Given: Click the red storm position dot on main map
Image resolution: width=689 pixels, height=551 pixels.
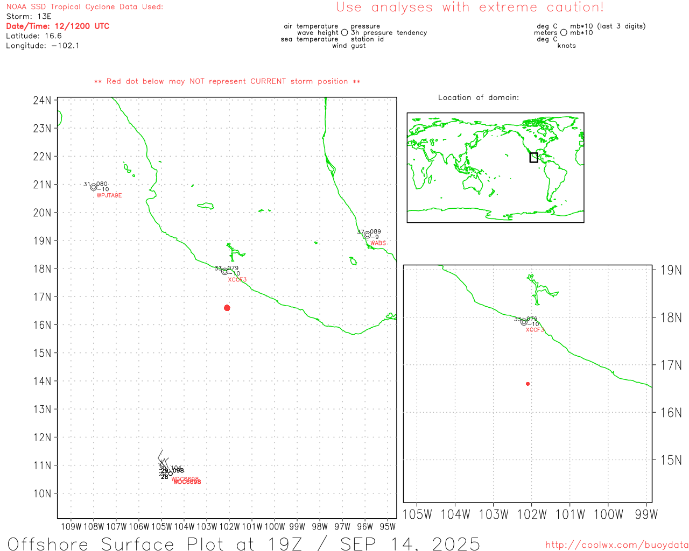Looking at the screenshot, I should click(x=227, y=308).
